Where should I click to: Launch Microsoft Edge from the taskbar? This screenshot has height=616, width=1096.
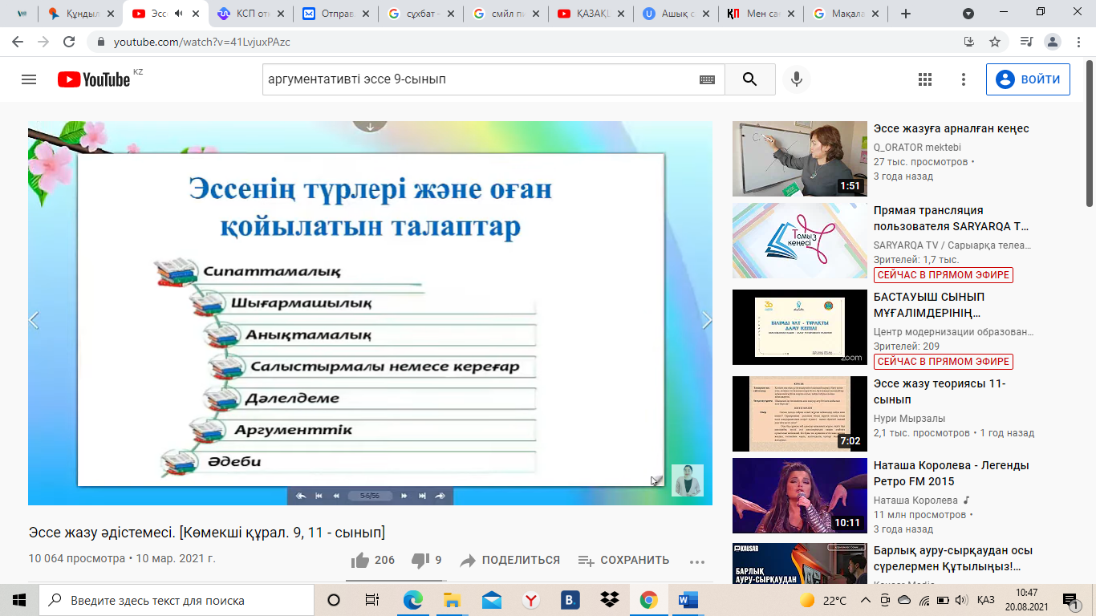(412, 600)
